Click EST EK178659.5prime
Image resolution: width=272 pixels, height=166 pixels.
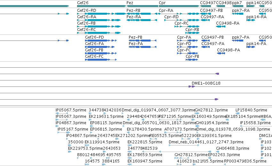(x=145, y=155)
